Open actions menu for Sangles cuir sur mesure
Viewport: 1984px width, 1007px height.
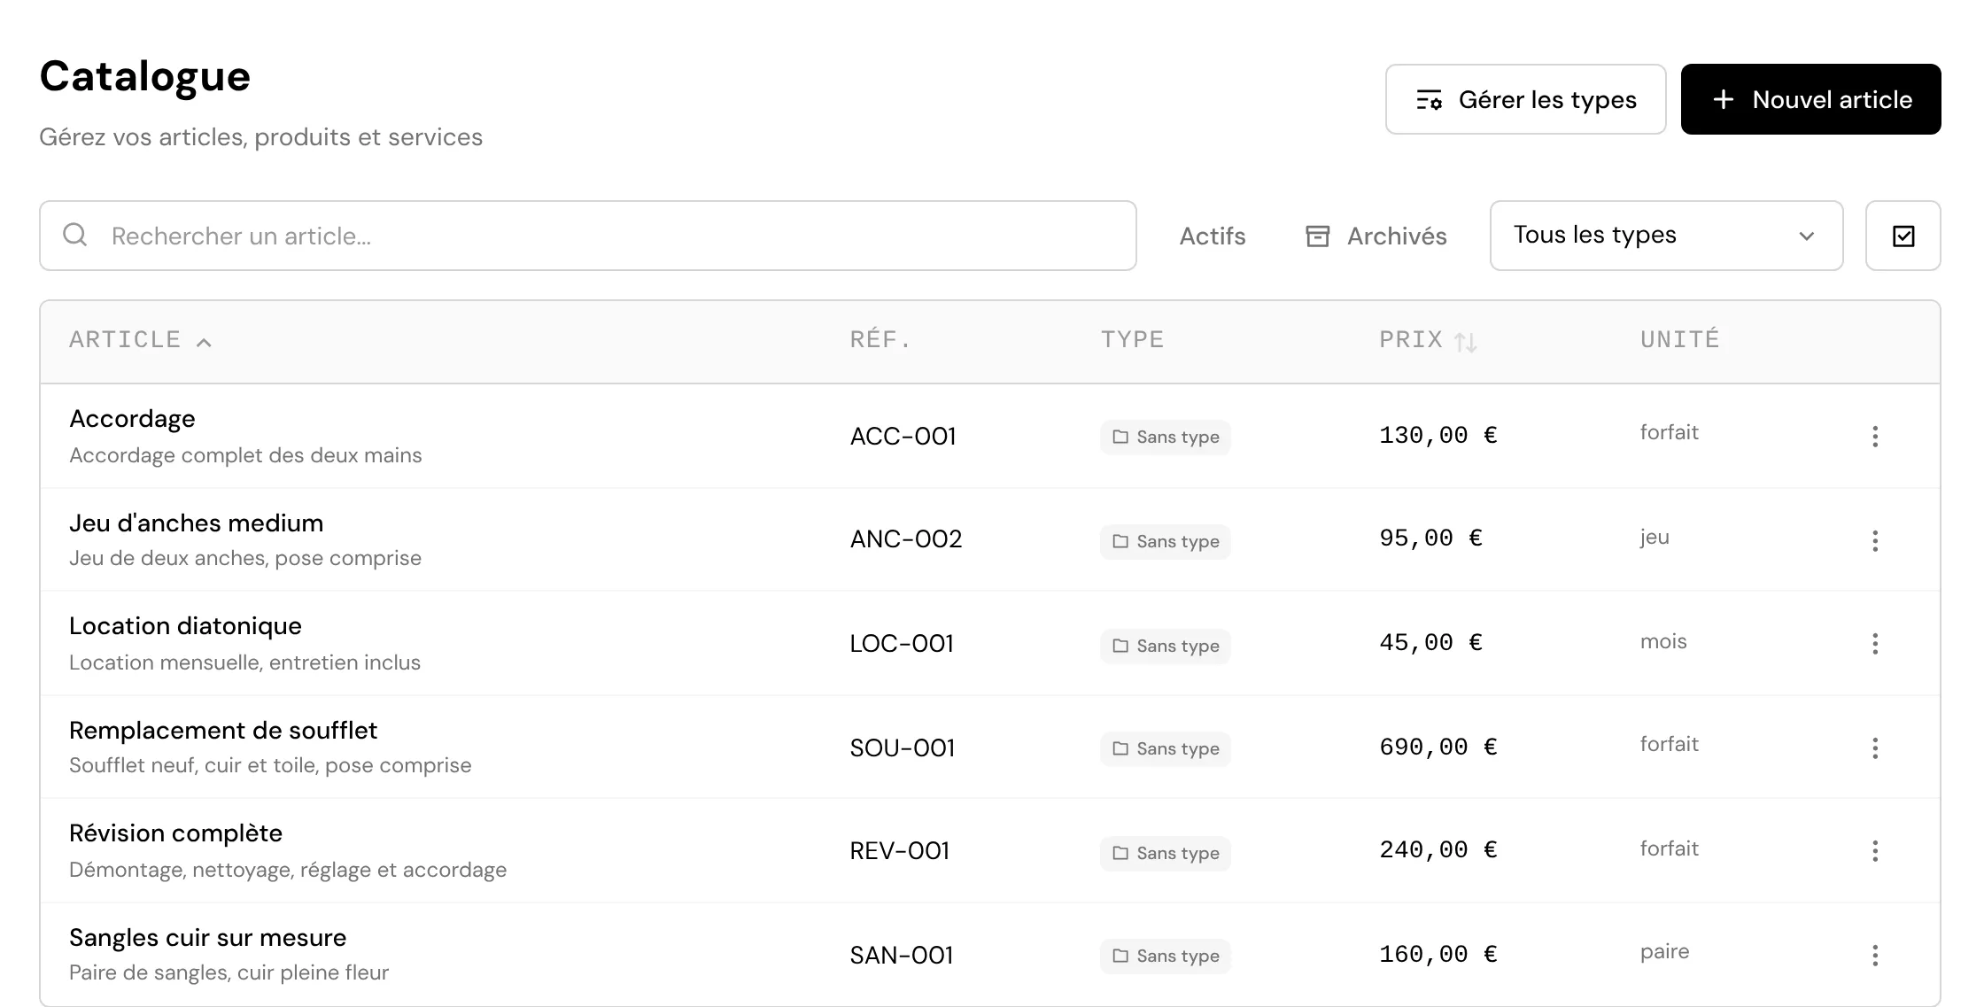coord(1875,955)
